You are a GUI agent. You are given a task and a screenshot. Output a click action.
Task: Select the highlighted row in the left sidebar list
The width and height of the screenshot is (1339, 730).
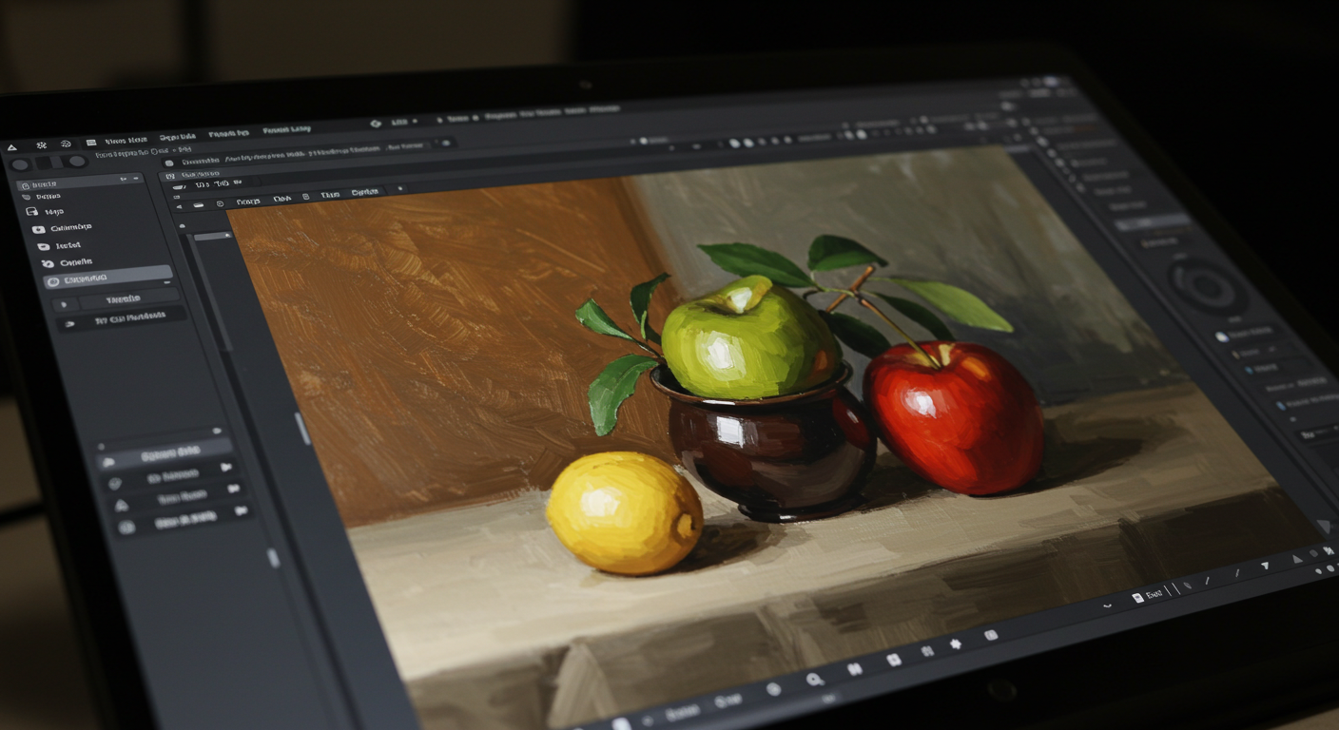pyautogui.click(x=107, y=279)
